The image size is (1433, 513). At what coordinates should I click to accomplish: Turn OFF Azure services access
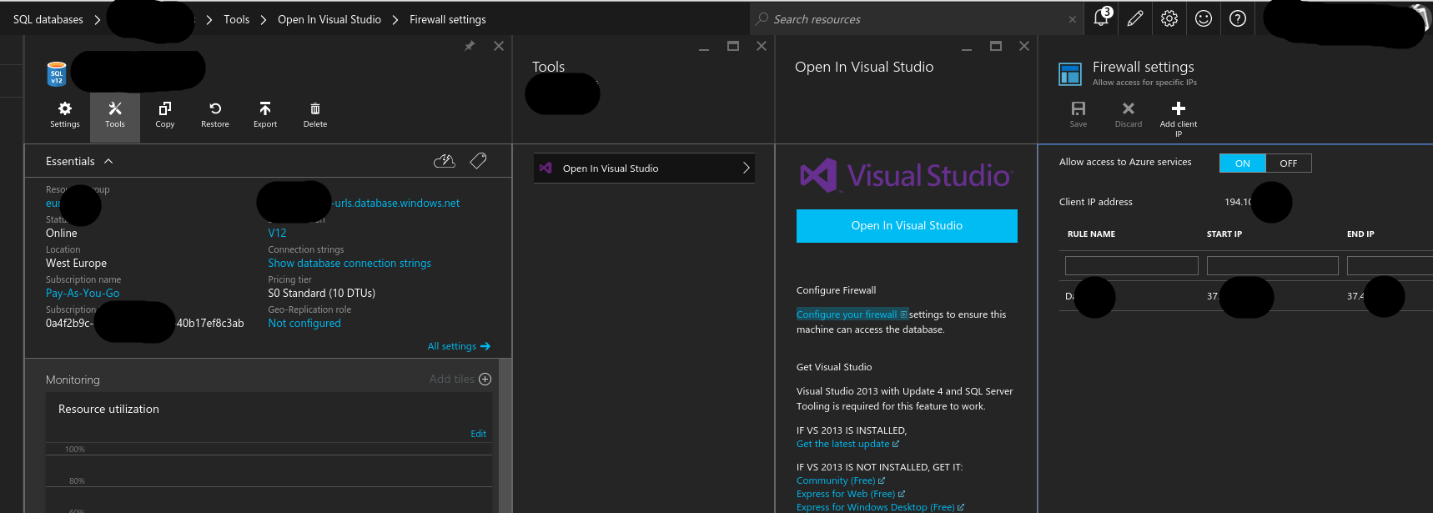pyautogui.click(x=1289, y=163)
